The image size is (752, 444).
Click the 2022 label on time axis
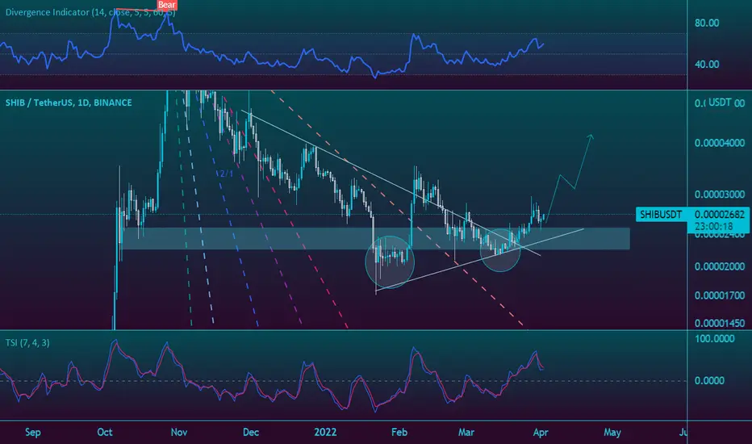pyautogui.click(x=325, y=433)
